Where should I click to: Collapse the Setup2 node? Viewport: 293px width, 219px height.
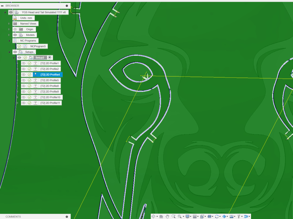coord(13,58)
